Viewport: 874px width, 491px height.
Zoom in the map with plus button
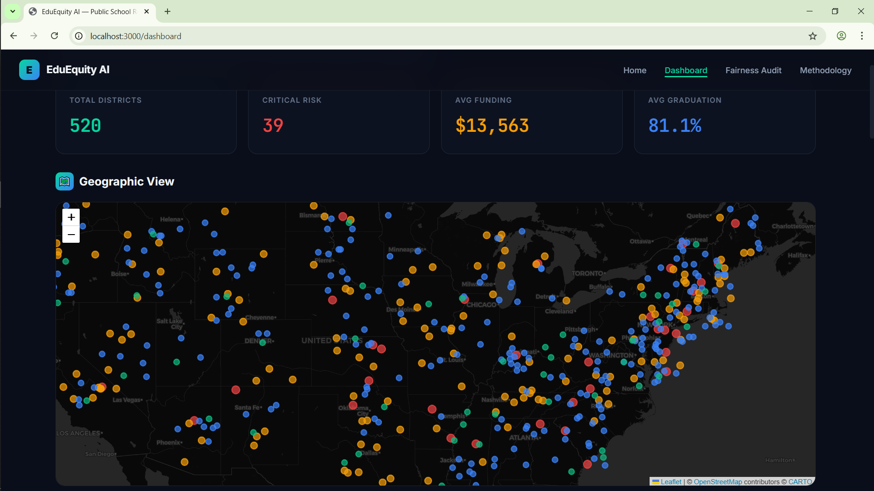[71, 217]
